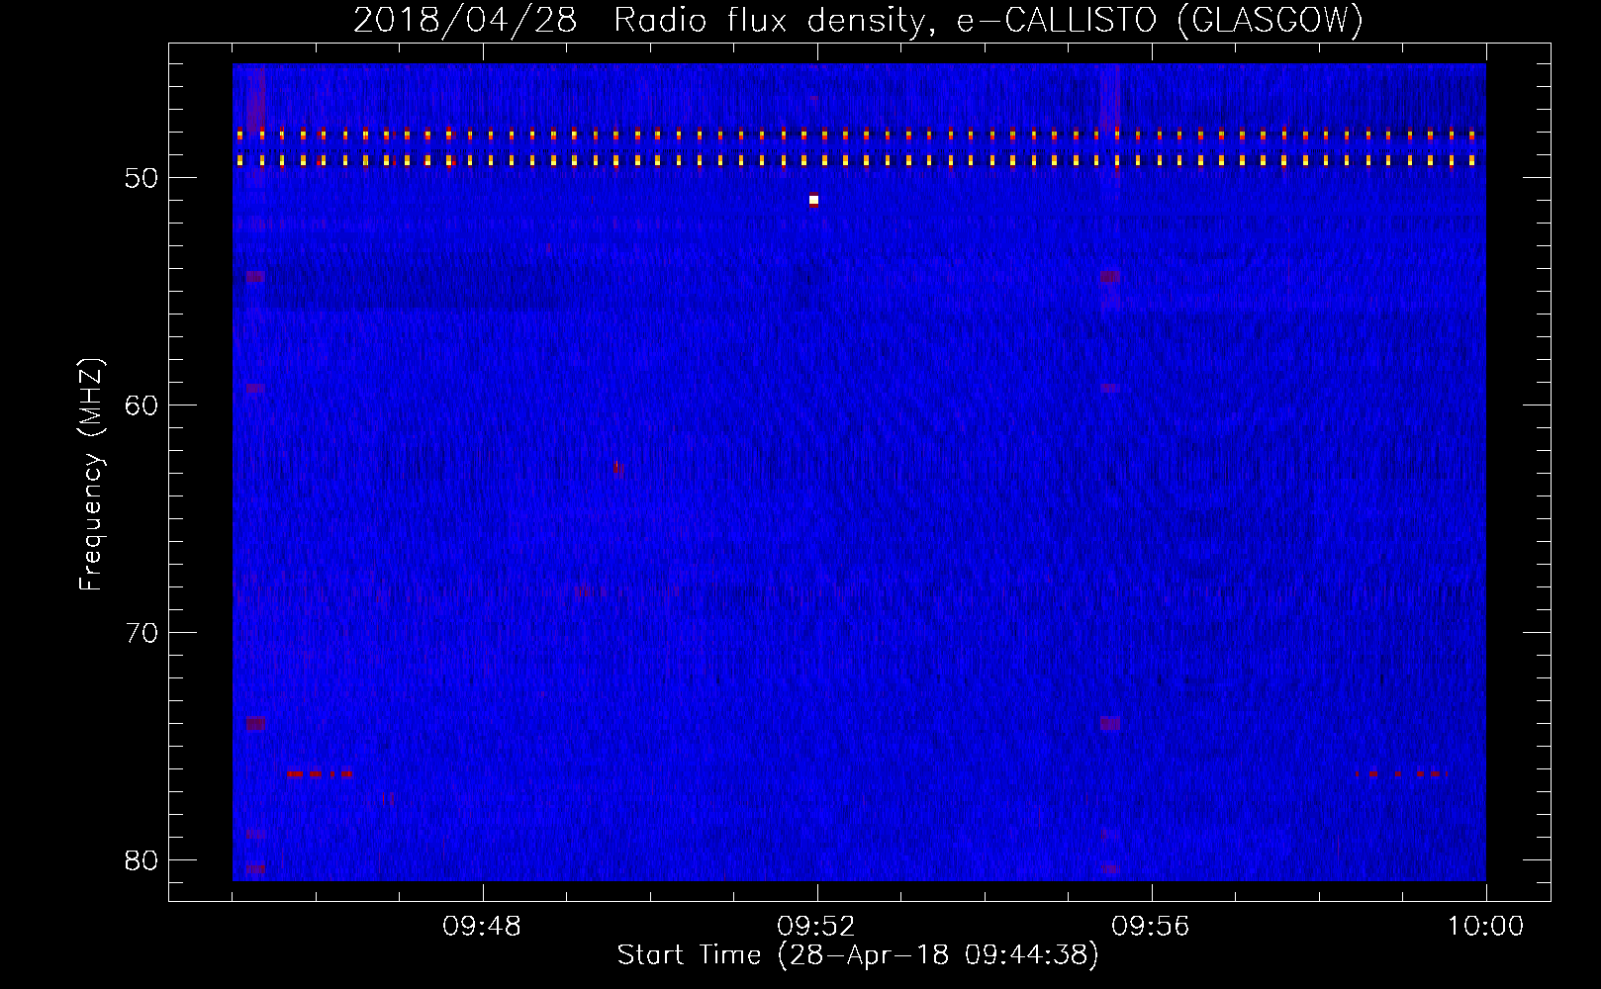Click the 80 frequency tick label

tap(141, 859)
